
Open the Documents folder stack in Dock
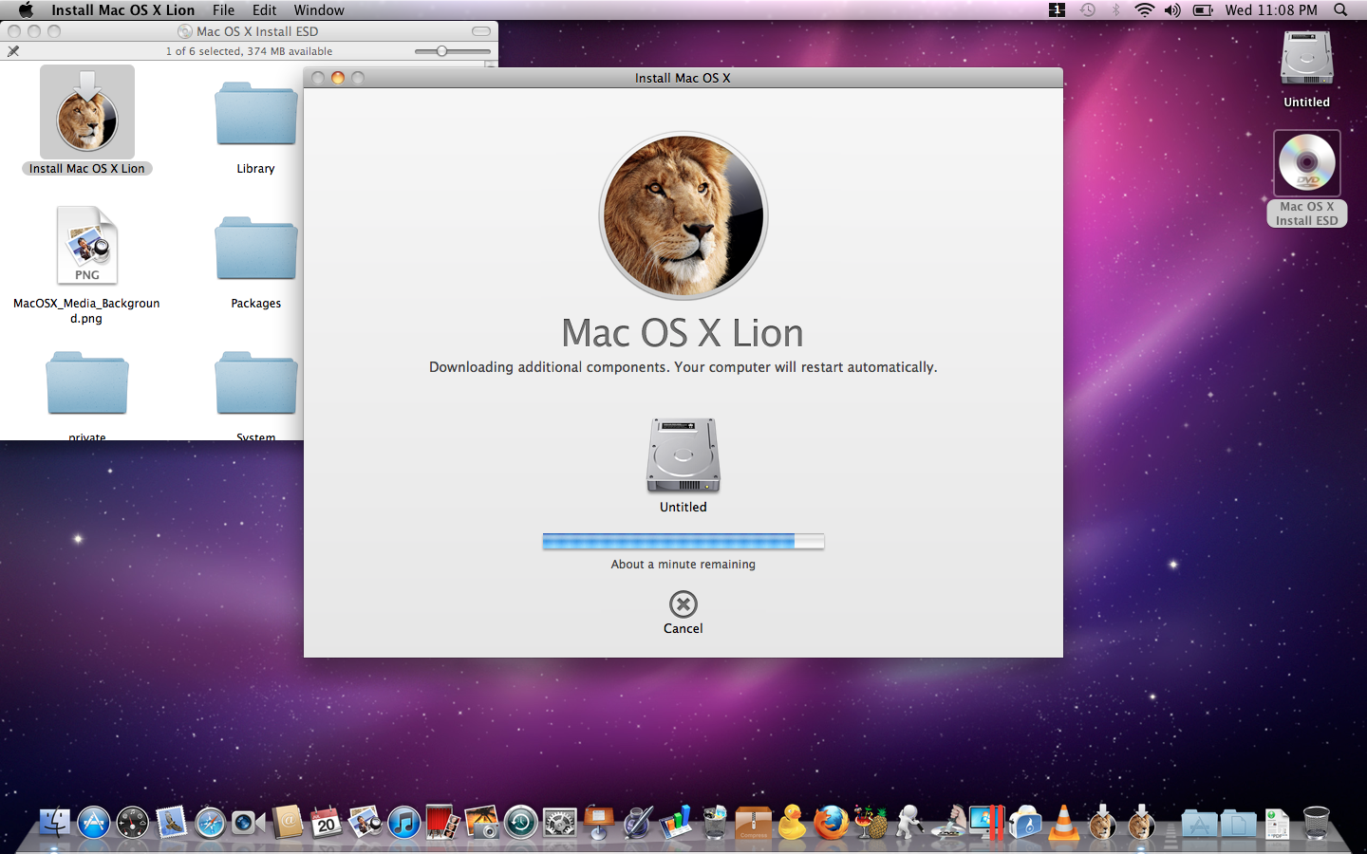1238,824
